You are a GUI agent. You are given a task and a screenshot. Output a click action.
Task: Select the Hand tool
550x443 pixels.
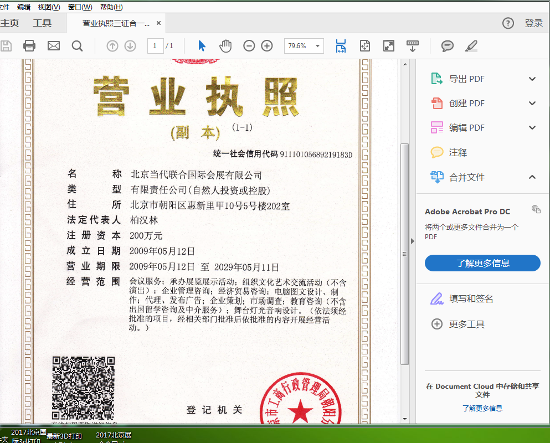(x=225, y=46)
